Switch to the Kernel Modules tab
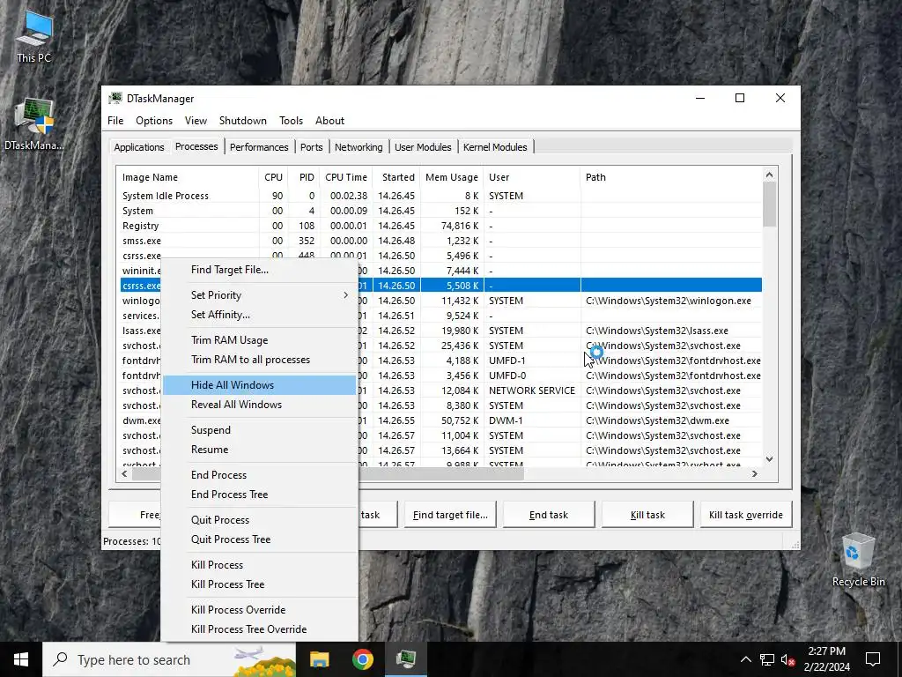The image size is (902, 677). tap(495, 147)
